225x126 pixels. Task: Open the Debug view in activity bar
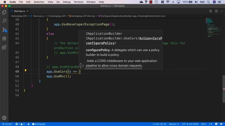pyautogui.click(x=4, y=38)
